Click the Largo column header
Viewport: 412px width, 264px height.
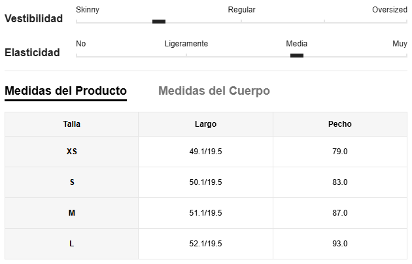(x=205, y=124)
